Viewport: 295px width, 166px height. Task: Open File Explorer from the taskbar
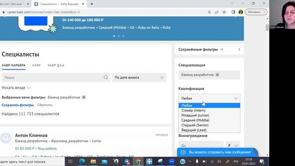(x=93, y=161)
